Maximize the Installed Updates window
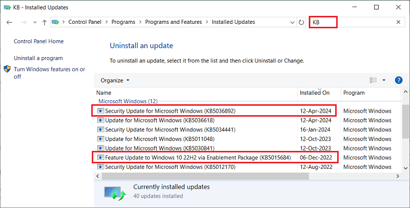 (x=376, y=7)
